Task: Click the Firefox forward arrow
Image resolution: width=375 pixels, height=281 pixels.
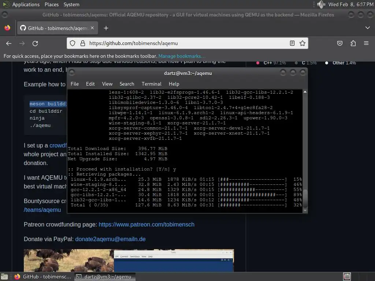Action: tap(22, 43)
